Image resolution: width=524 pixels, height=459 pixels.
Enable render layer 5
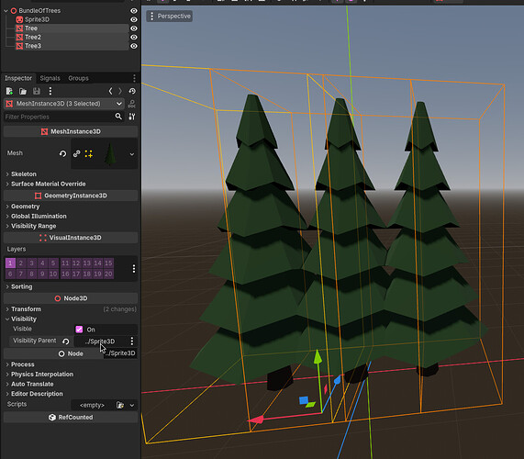tap(53, 263)
